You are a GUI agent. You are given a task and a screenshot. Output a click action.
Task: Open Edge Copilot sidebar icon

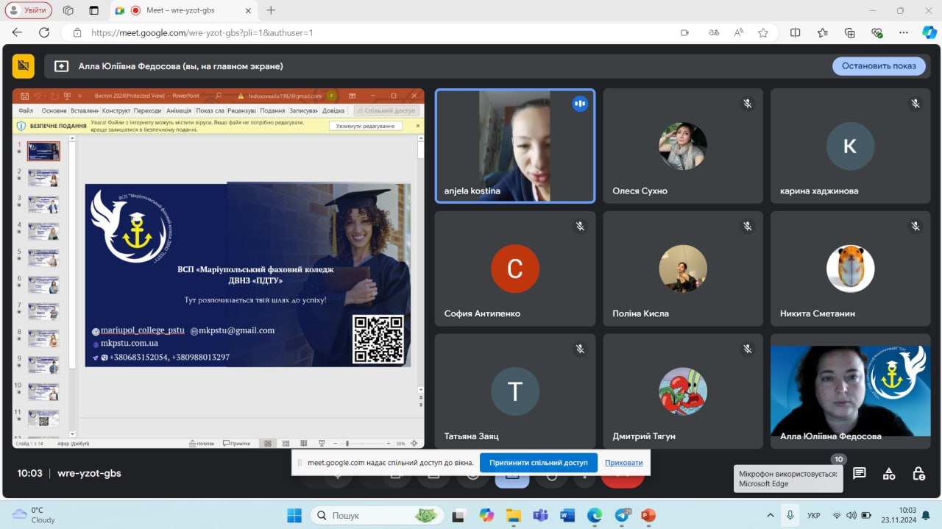pos(929,32)
